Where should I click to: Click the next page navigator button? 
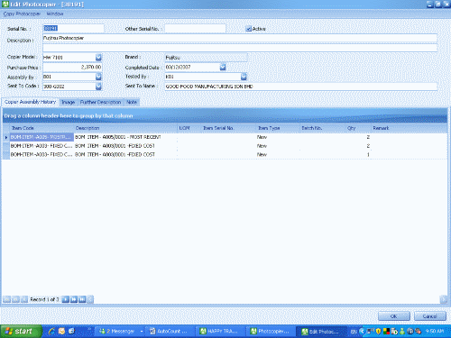(74, 299)
